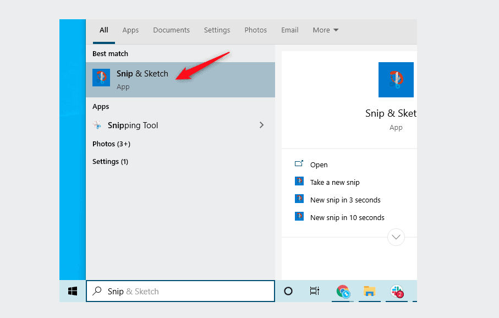Choose New snip in 10 seconds
The width and height of the screenshot is (499, 318).
point(347,217)
